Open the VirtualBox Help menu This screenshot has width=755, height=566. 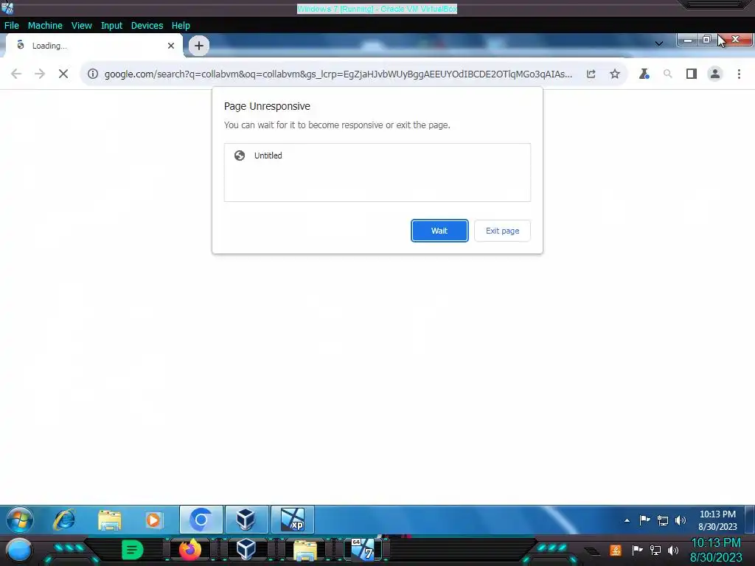(x=181, y=26)
